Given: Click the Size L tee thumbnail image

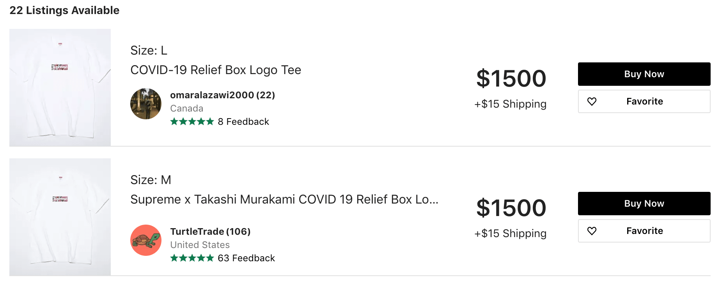Looking at the screenshot, I should (x=60, y=88).
